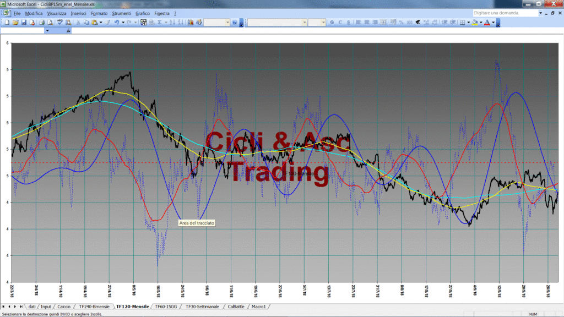Open Excel Help question mark icon
Viewport: 564px width, 317px height.
pos(235,22)
